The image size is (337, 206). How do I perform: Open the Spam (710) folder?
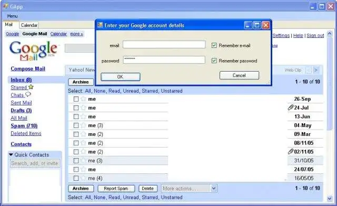24,125
